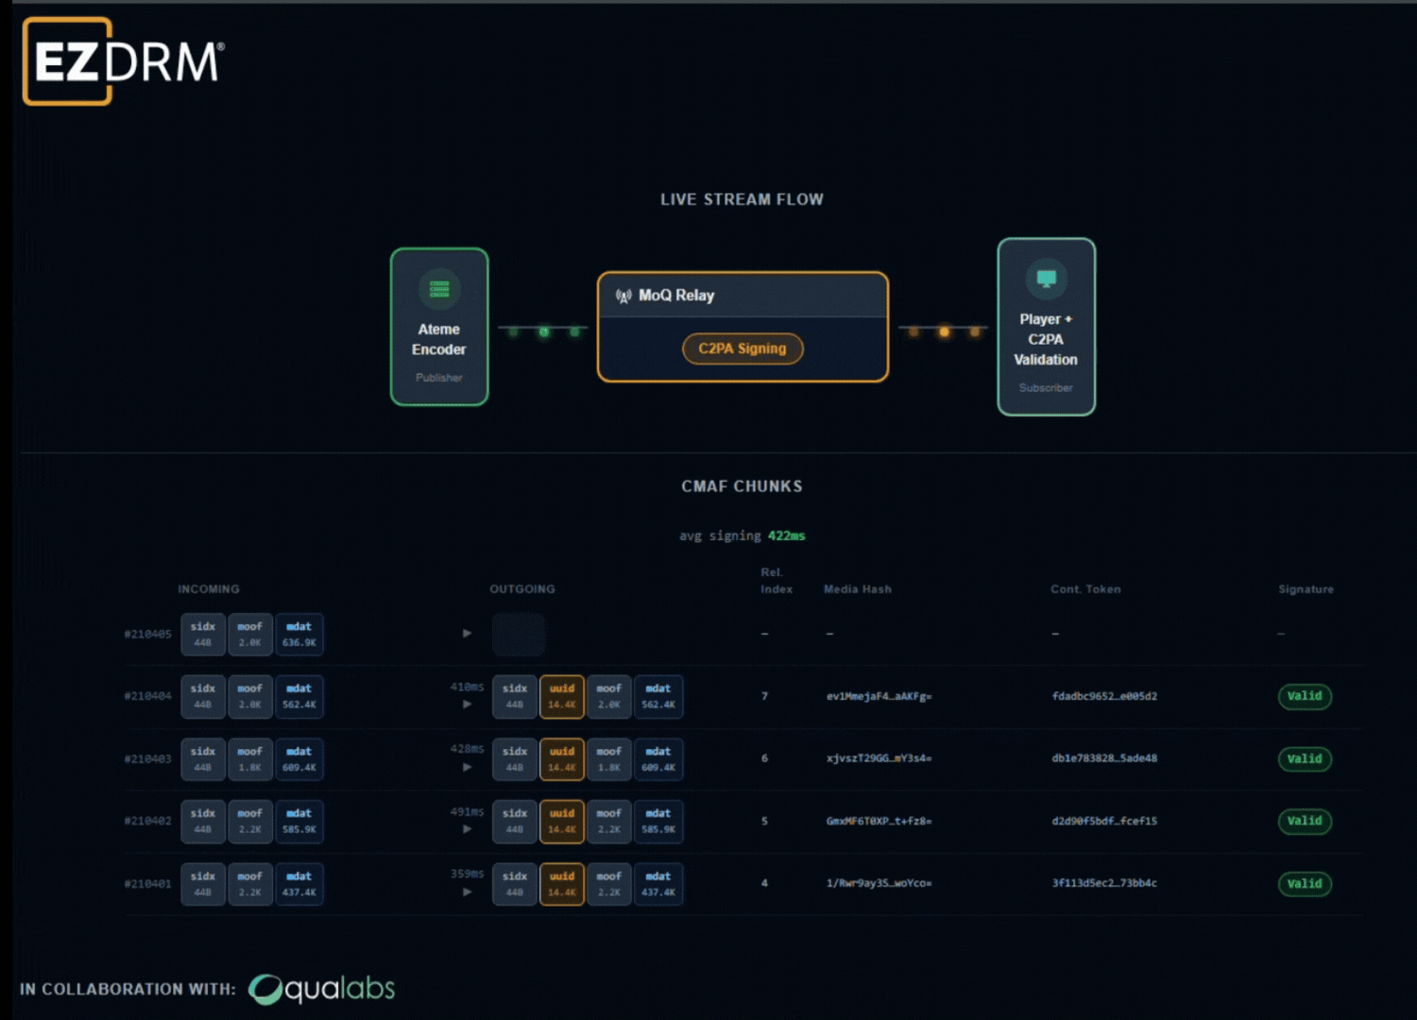Click the MoQ Relay broadcast antenna icon

coord(623,296)
